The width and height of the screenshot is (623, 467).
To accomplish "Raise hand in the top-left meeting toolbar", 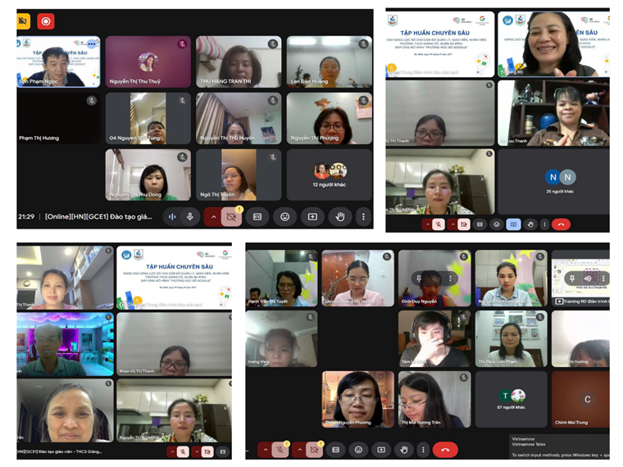I will [339, 216].
